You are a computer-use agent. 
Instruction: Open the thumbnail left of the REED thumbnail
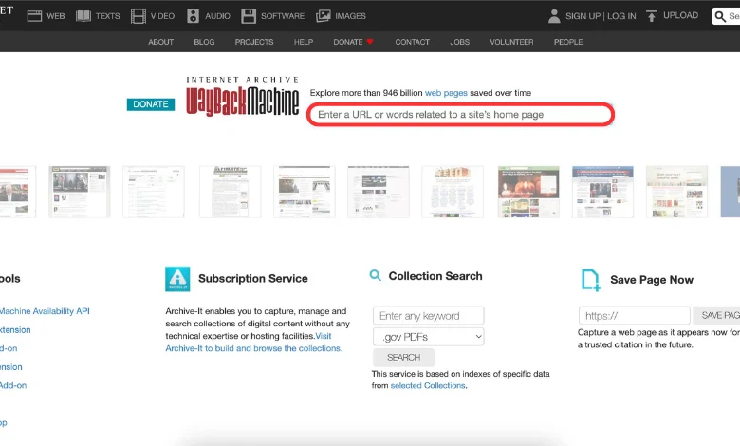(x=379, y=192)
